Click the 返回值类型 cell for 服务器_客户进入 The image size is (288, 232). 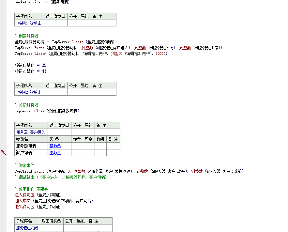(x=59, y=132)
